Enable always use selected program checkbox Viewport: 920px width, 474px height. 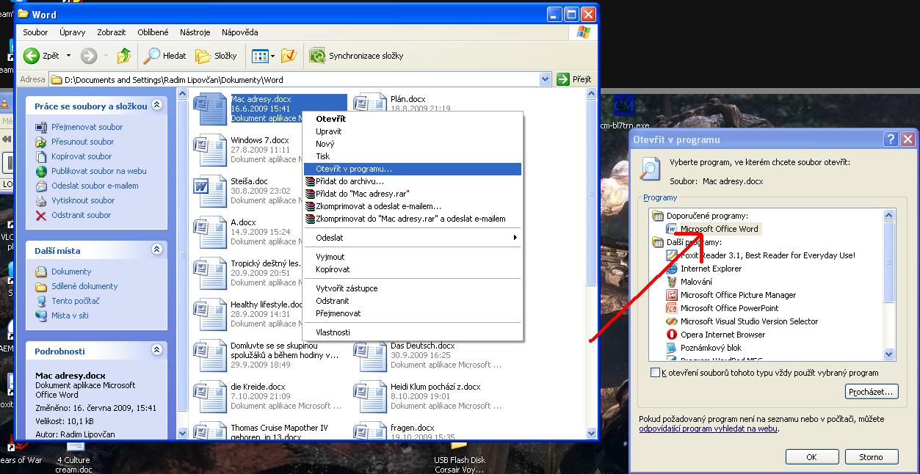656,373
